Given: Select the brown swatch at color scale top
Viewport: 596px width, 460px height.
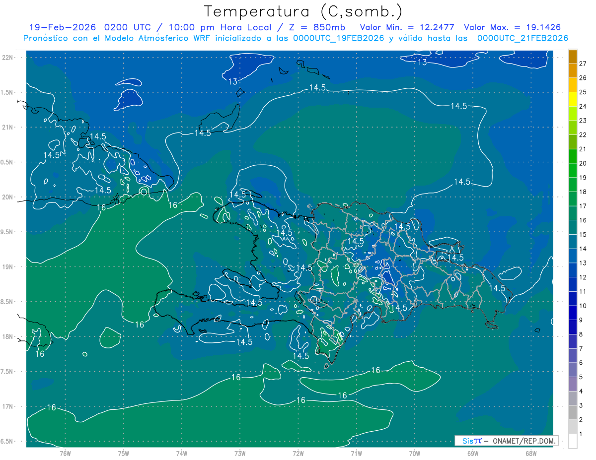Looking at the screenshot, I should click(x=573, y=56).
